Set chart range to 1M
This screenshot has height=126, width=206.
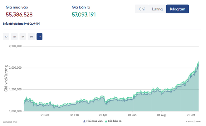[x=22, y=37]
